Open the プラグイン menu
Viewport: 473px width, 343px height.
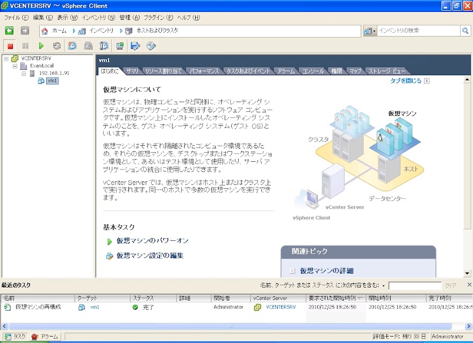pos(159,18)
